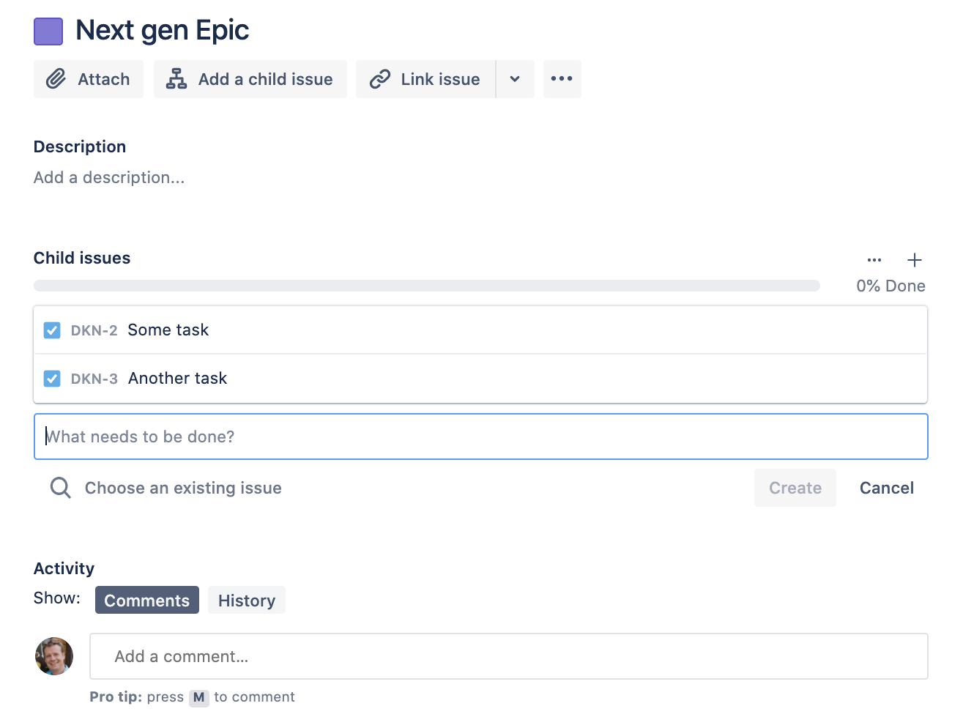974x728 pixels.
Task: Click the Attach paperclip icon
Action: click(x=57, y=78)
